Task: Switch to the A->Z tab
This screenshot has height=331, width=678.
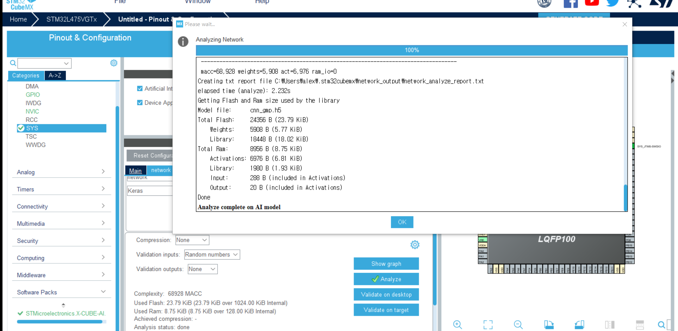Action: (55, 75)
